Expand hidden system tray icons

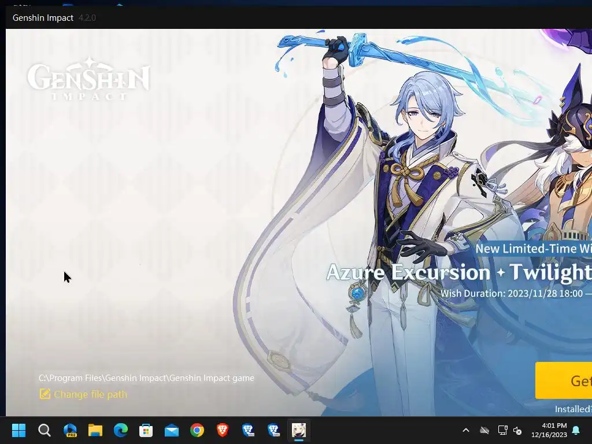pyautogui.click(x=466, y=430)
